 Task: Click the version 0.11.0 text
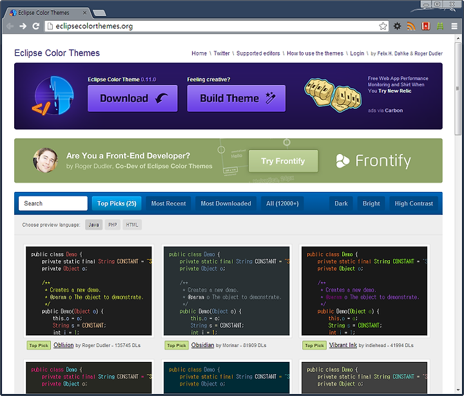click(148, 80)
